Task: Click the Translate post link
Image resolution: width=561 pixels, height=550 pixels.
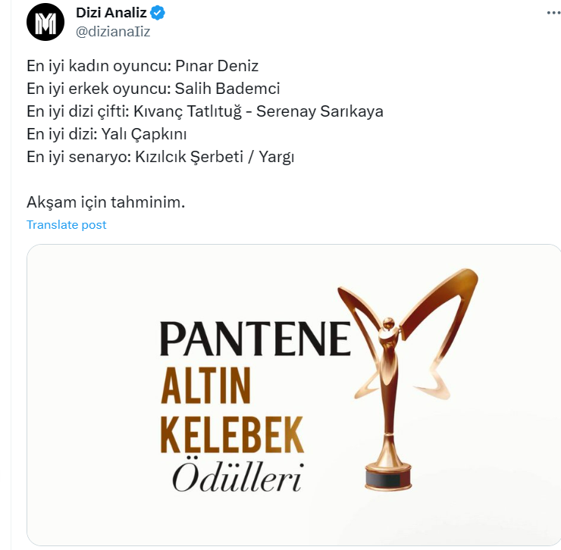Action: [67, 225]
